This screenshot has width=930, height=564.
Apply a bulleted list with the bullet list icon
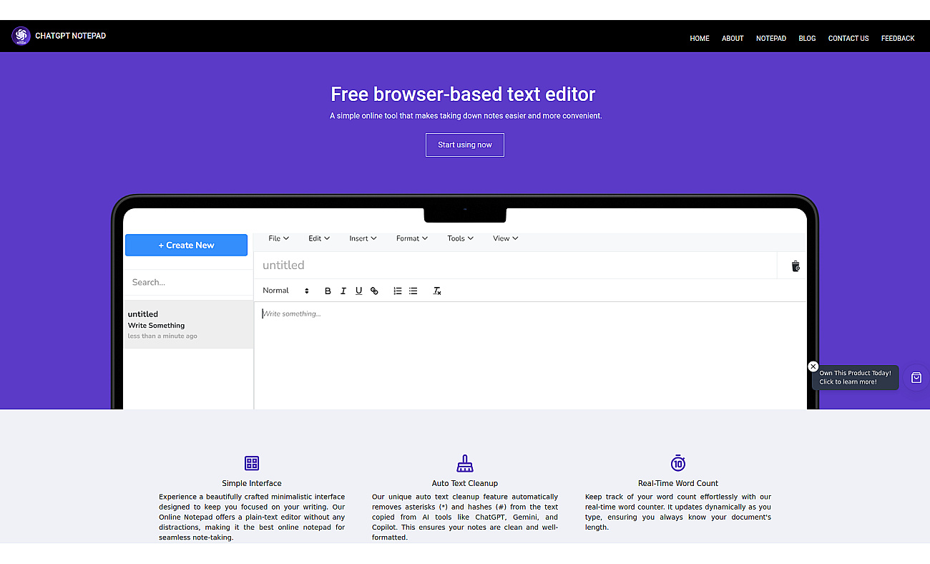click(x=413, y=291)
